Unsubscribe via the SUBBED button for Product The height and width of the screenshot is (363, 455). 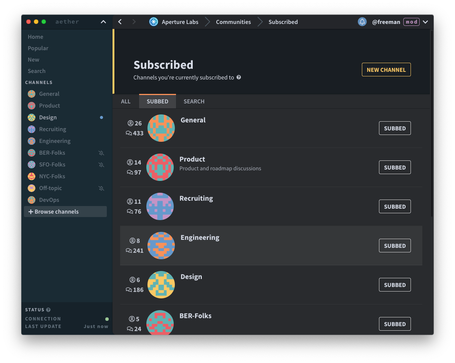395,167
